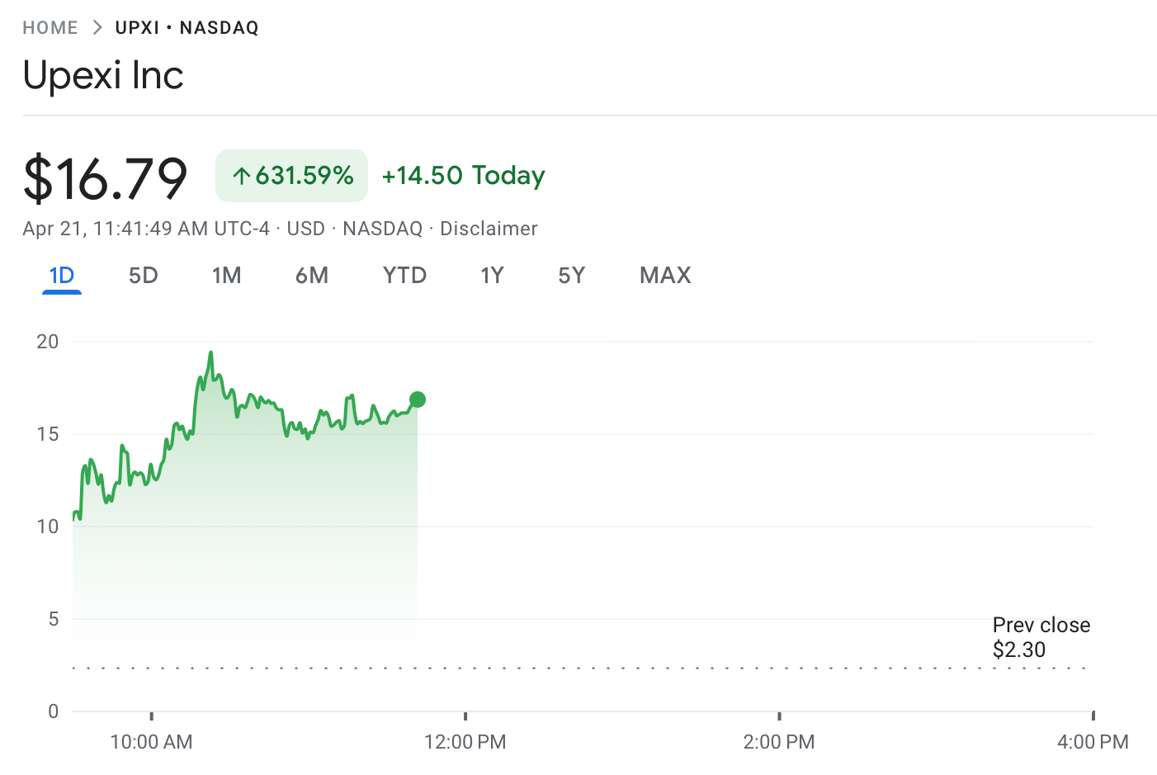
Task: Select the 1D time range tab
Action: coord(62,276)
